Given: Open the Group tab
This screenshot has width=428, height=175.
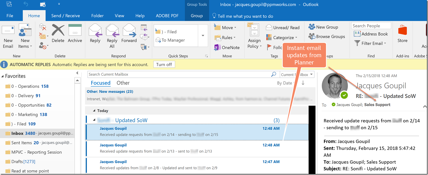Looking at the screenshot, I should [197, 16].
